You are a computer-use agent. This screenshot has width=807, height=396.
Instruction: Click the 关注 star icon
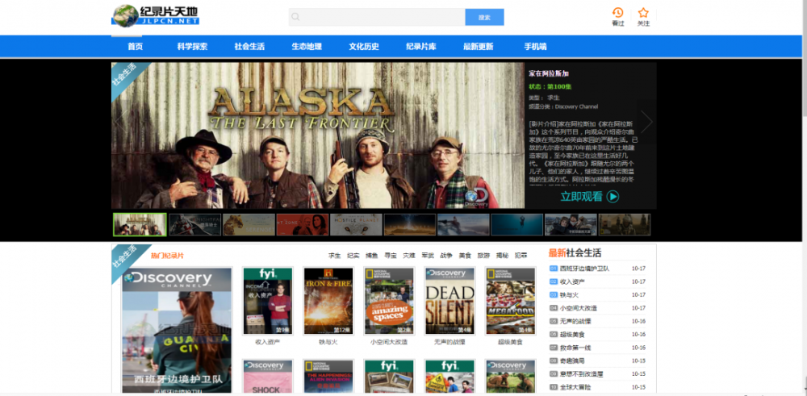(x=643, y=13)
